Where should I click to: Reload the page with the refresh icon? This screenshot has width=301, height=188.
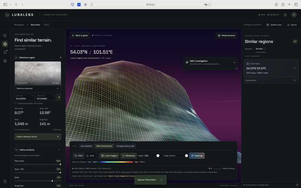click(209, 4)
